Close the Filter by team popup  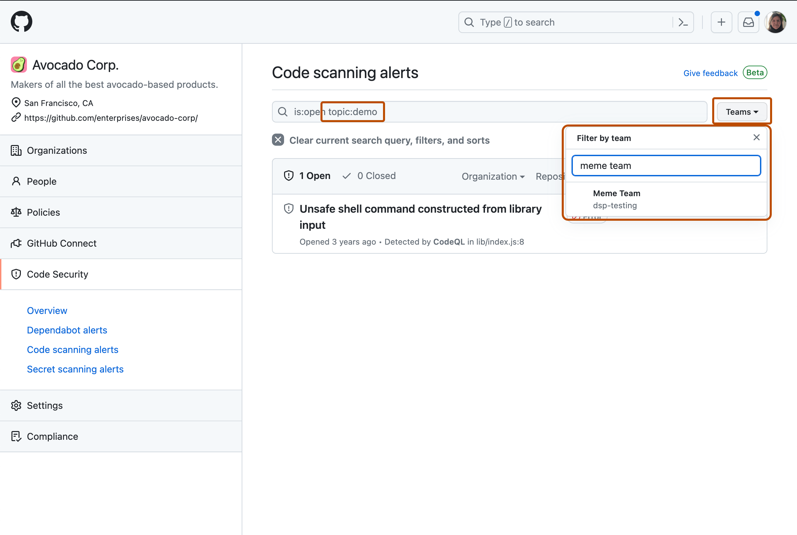[756, 138]
